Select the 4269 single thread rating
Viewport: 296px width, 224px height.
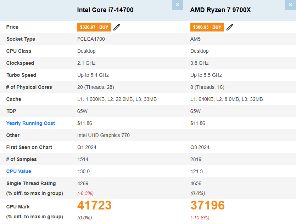point(83,183)
